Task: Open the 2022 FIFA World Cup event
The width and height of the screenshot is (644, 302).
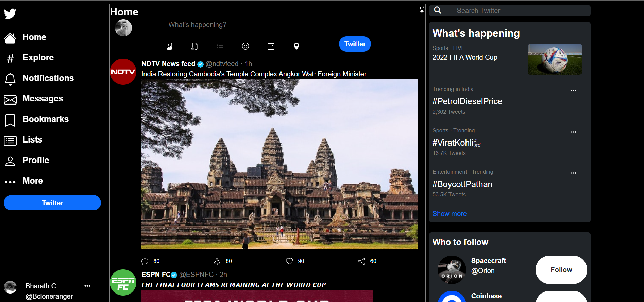Action: 465,57
